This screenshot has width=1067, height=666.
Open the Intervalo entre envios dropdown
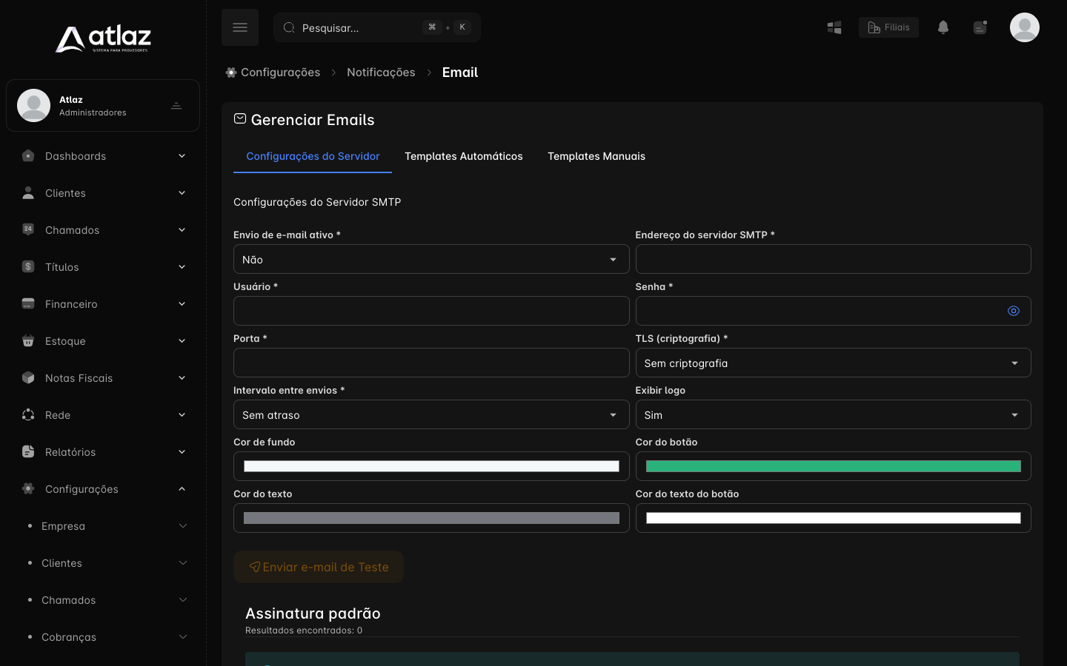(x=431, y=414)
